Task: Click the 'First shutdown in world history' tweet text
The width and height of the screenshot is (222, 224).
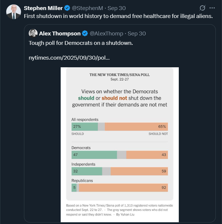Action: point(118,16)
